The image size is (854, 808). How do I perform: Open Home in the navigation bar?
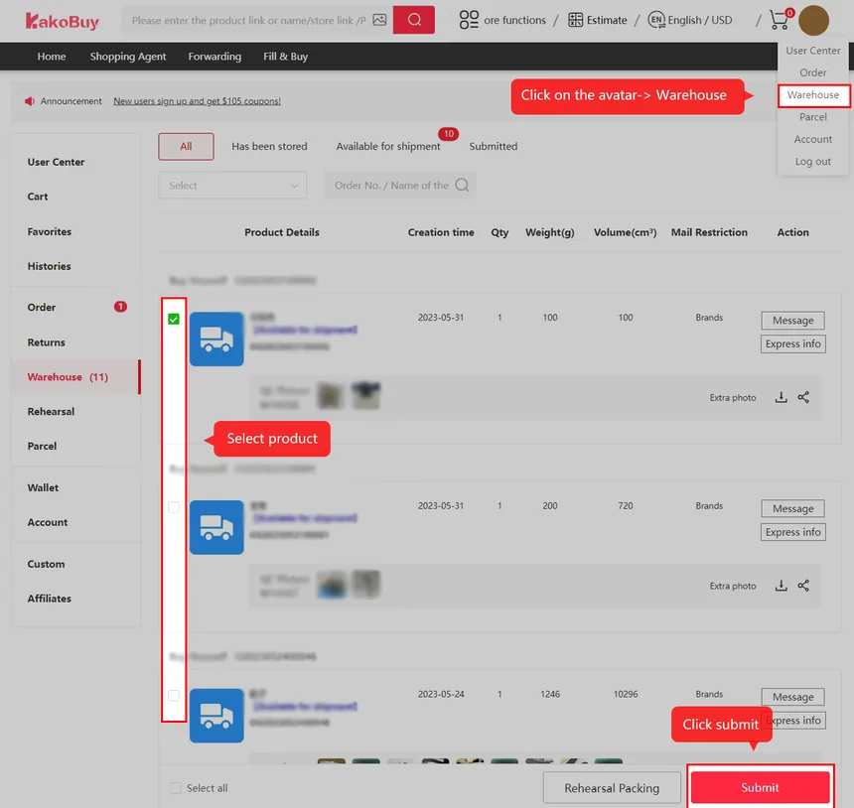[x=52, y=57]
